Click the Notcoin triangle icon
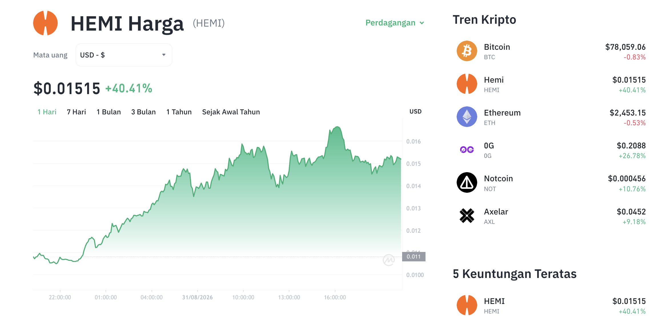The width and height of the screenshot is (650, 322). tap(467, 182)
